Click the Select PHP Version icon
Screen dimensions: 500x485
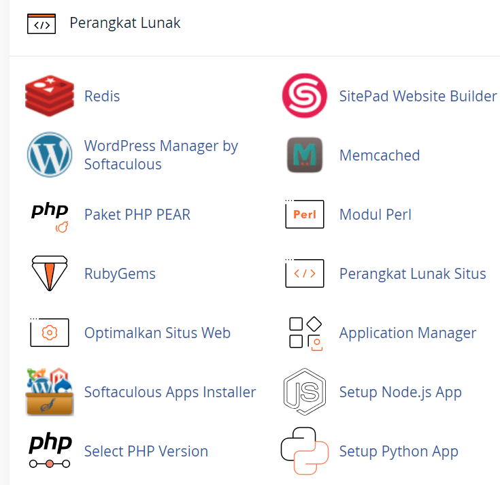pos(50,450)
